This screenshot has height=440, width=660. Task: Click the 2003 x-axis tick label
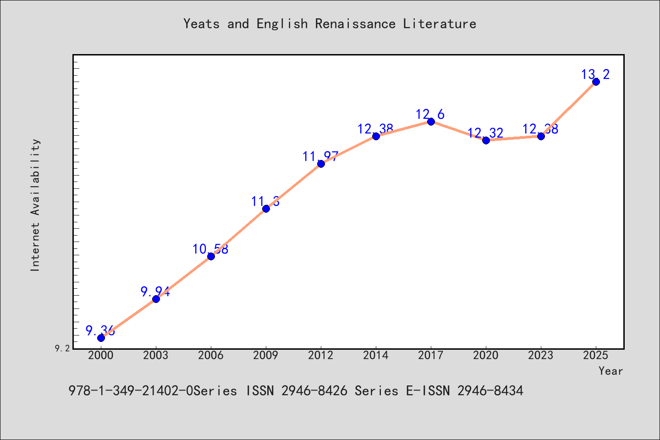(x=156, y=355)
